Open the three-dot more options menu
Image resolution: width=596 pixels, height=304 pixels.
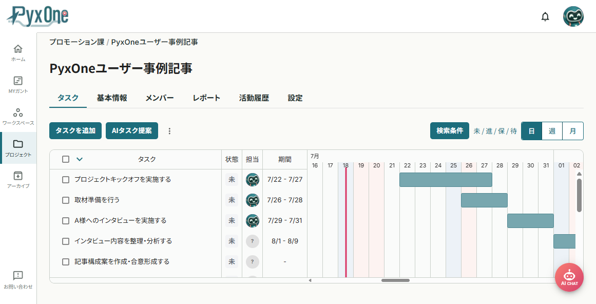pos(169,131)
